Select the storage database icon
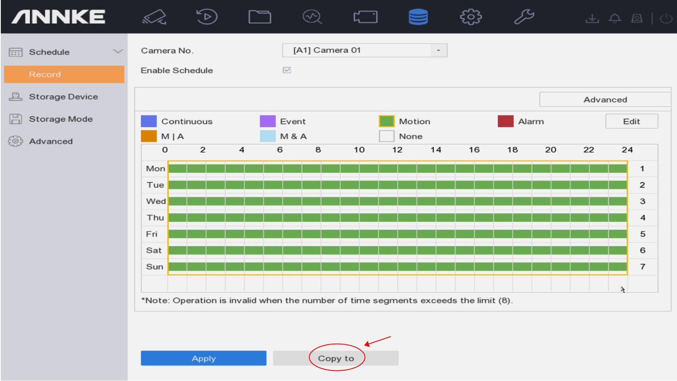 (418, 17)
